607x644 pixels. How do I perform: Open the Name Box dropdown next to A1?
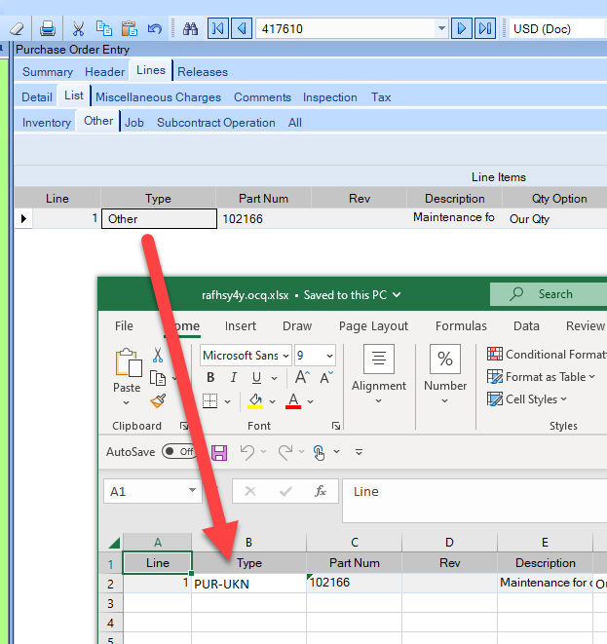(x=190, y=492)
